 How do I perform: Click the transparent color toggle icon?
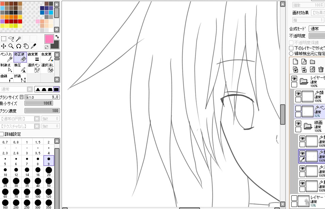click(47, 47)
